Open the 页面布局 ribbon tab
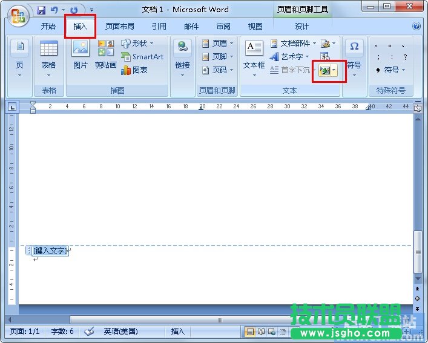 click(119, 27)
